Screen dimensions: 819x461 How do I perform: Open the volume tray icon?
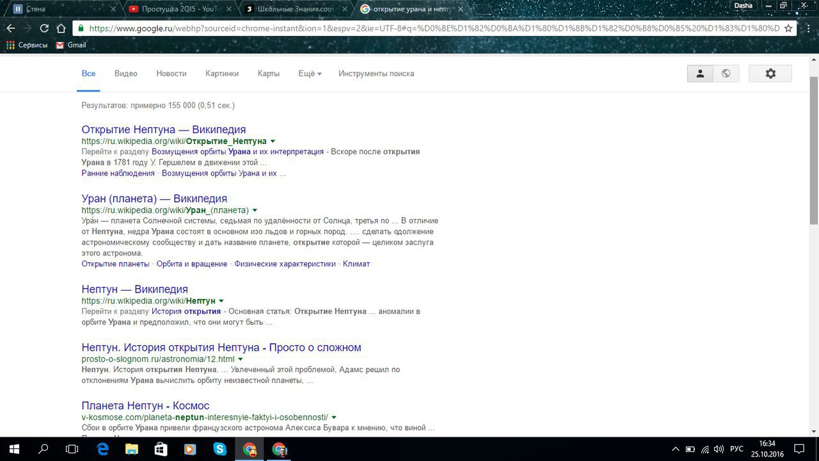coord(719,449)
